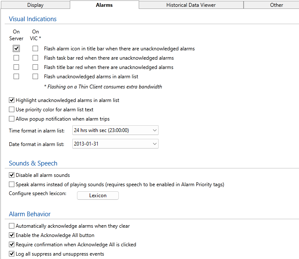Open the Historical Data Viewer tab

191,5
